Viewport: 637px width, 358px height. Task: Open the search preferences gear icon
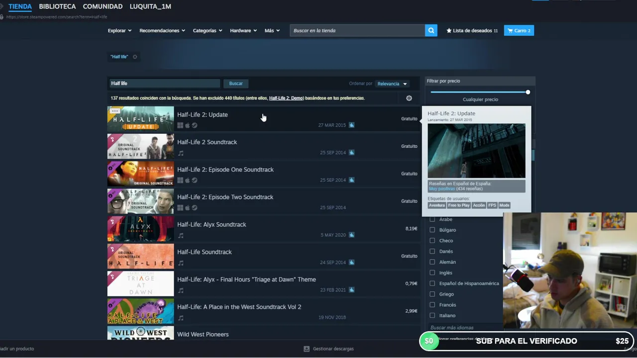click(409, 98)
